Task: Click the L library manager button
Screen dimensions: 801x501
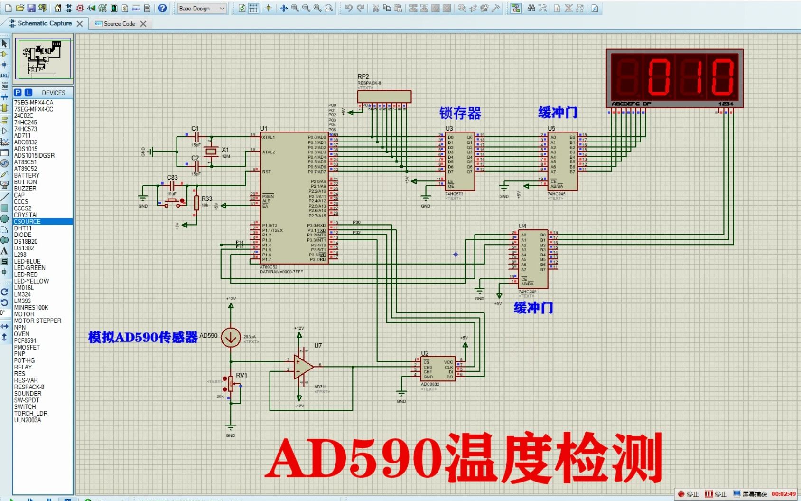Action: (28, 93)
